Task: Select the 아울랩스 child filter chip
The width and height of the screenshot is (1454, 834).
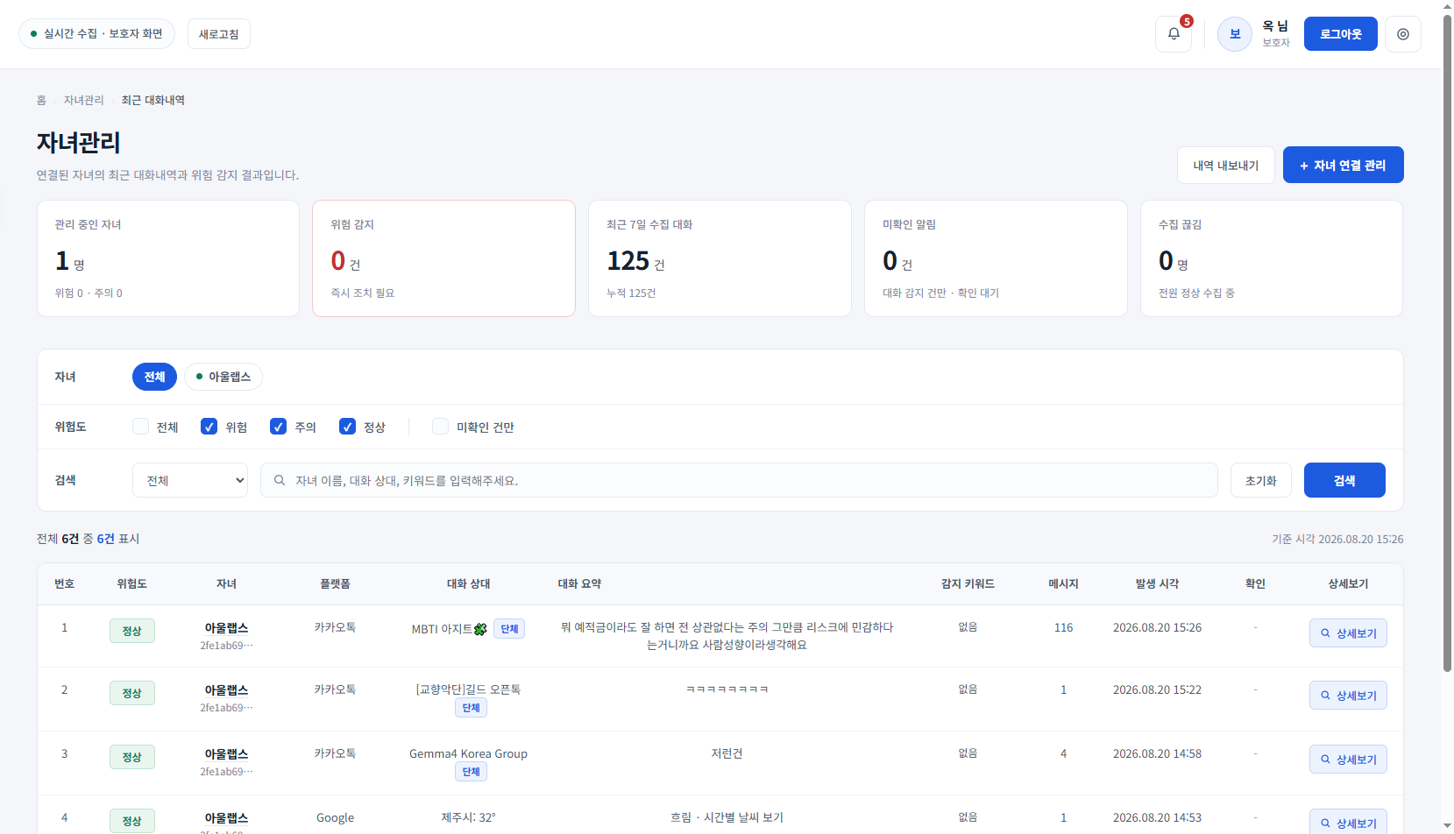Action: 223,377
